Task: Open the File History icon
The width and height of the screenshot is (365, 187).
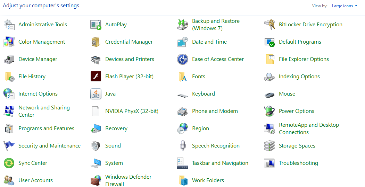Action: (9, 77)
